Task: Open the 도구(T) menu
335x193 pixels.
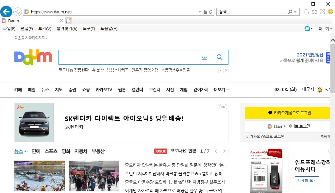Action: tap(89, 29)
